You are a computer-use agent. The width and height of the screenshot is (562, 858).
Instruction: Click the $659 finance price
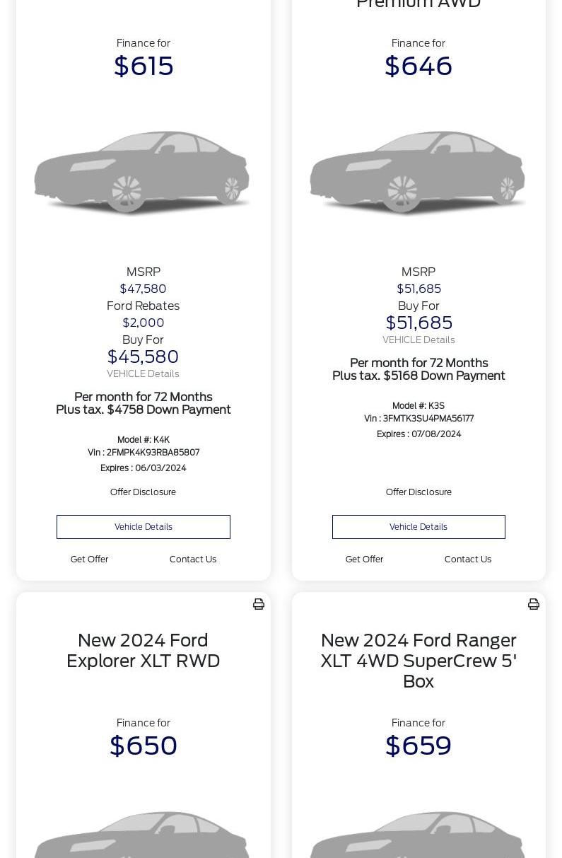pos(418,746)
